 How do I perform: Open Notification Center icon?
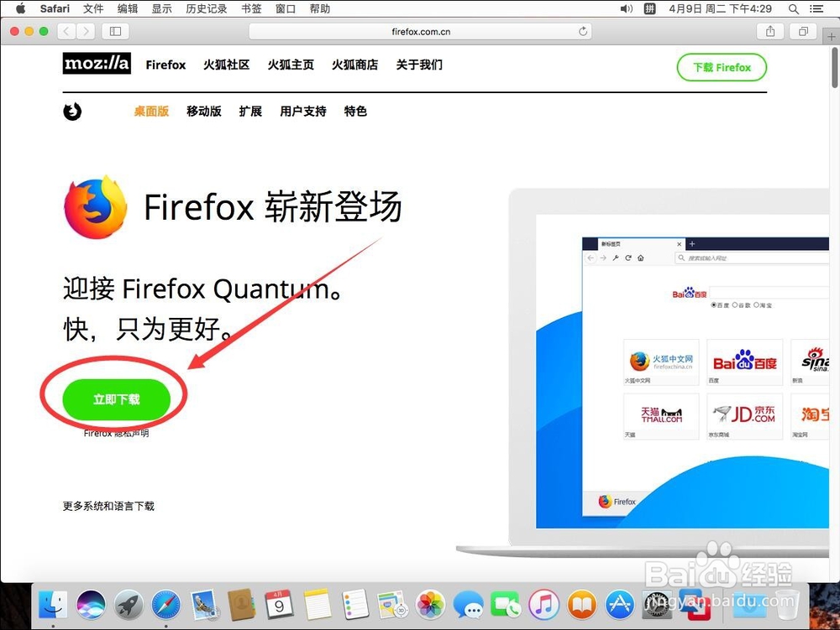point(817,8)
